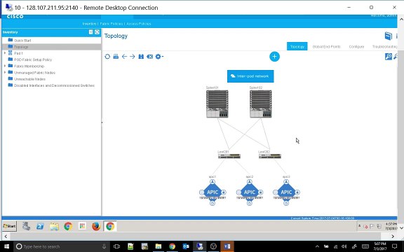Click scroll left arrow of horizontal scrollbar
Viewport: 404px width, 252px height.
pos(6,237)
